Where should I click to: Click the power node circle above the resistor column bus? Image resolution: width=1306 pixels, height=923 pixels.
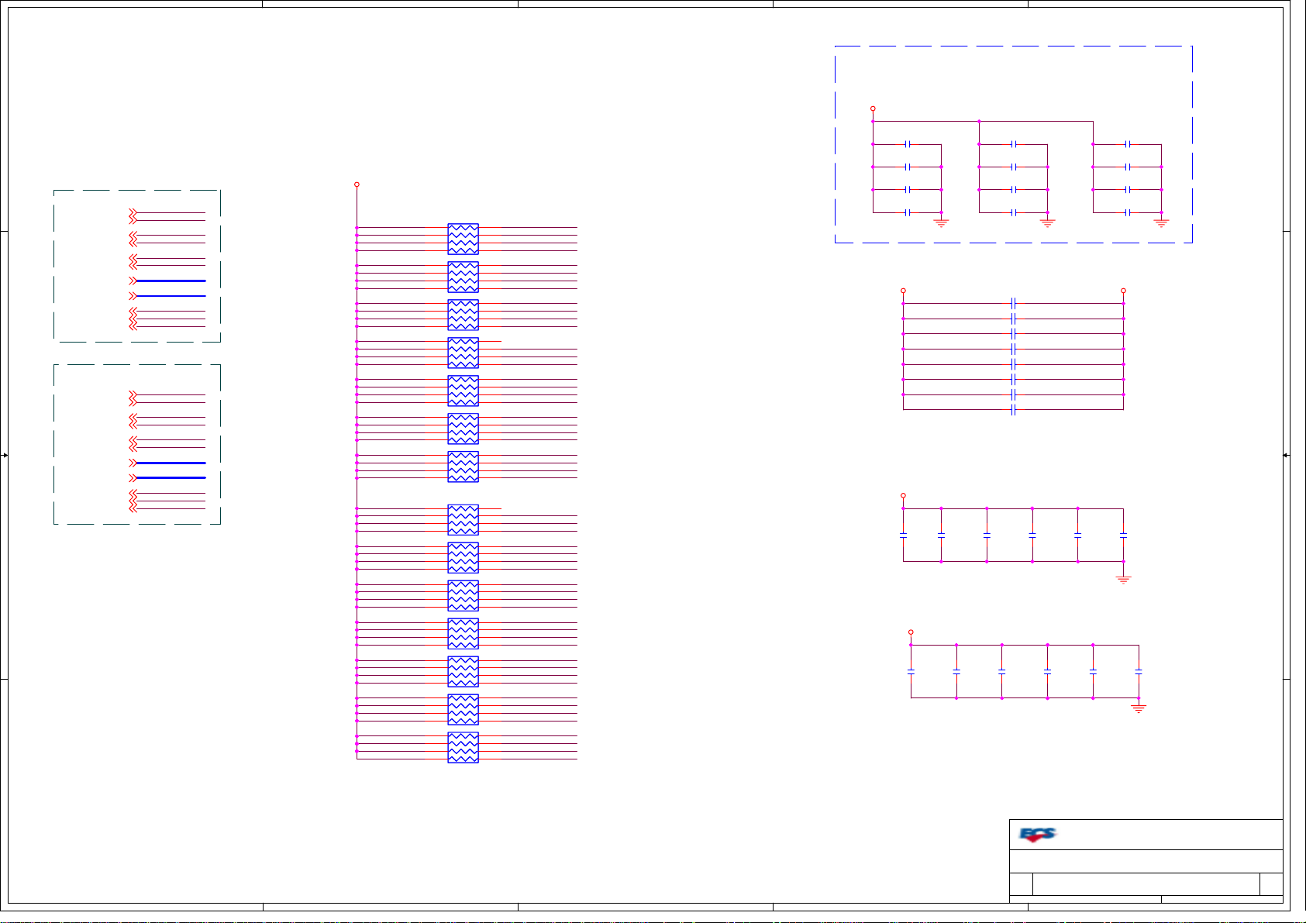click(357, 184)
